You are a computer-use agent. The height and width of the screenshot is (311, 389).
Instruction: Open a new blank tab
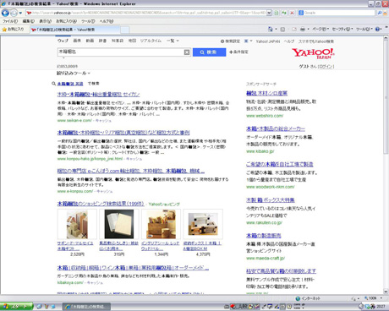(x=125, y=30)
